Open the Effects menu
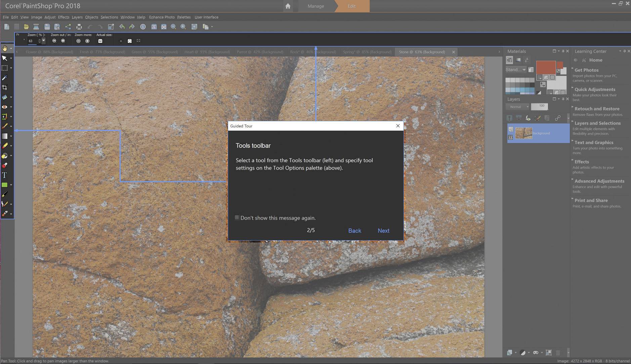Image resolution: width=631 pixels, height=364 pixels. click(64, 17)
